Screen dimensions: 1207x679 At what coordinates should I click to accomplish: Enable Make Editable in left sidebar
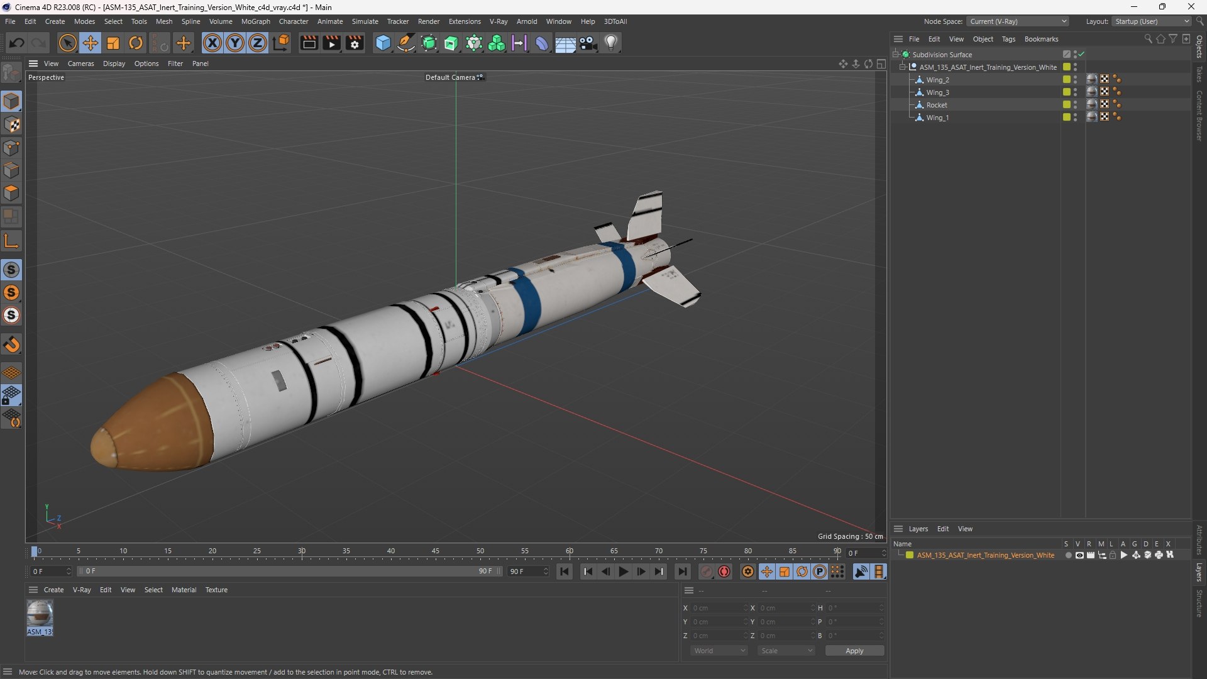11,73
